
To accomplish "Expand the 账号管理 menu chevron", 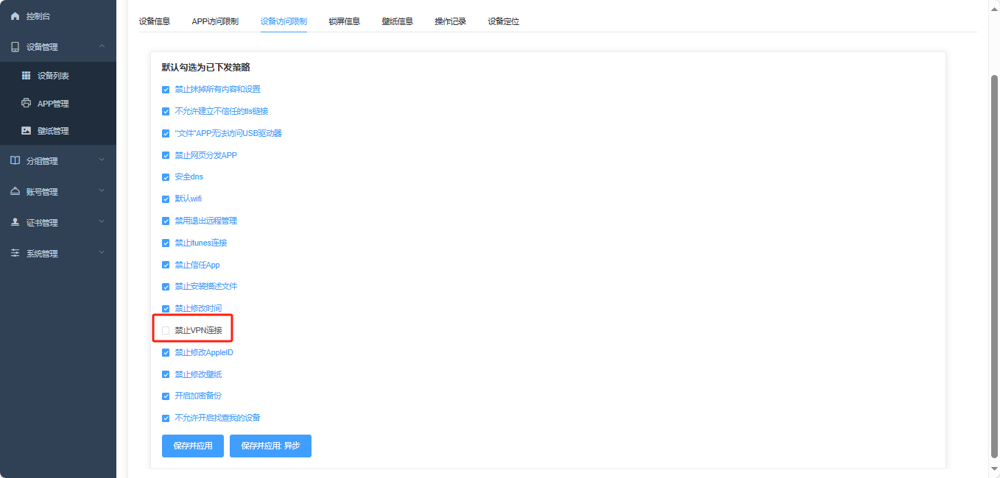I will tap(102, 191).
